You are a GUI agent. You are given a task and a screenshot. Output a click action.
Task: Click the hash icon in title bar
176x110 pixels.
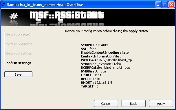tap(3, 5)
